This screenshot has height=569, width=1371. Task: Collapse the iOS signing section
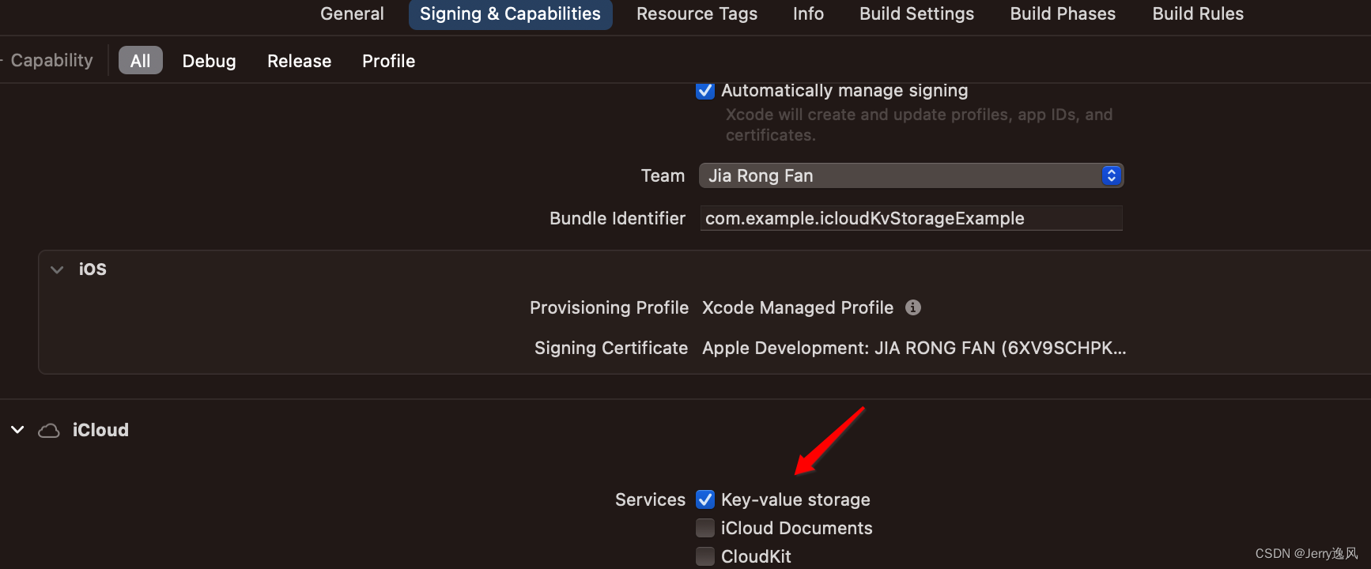pyautogui.click(x=57, y=269)
